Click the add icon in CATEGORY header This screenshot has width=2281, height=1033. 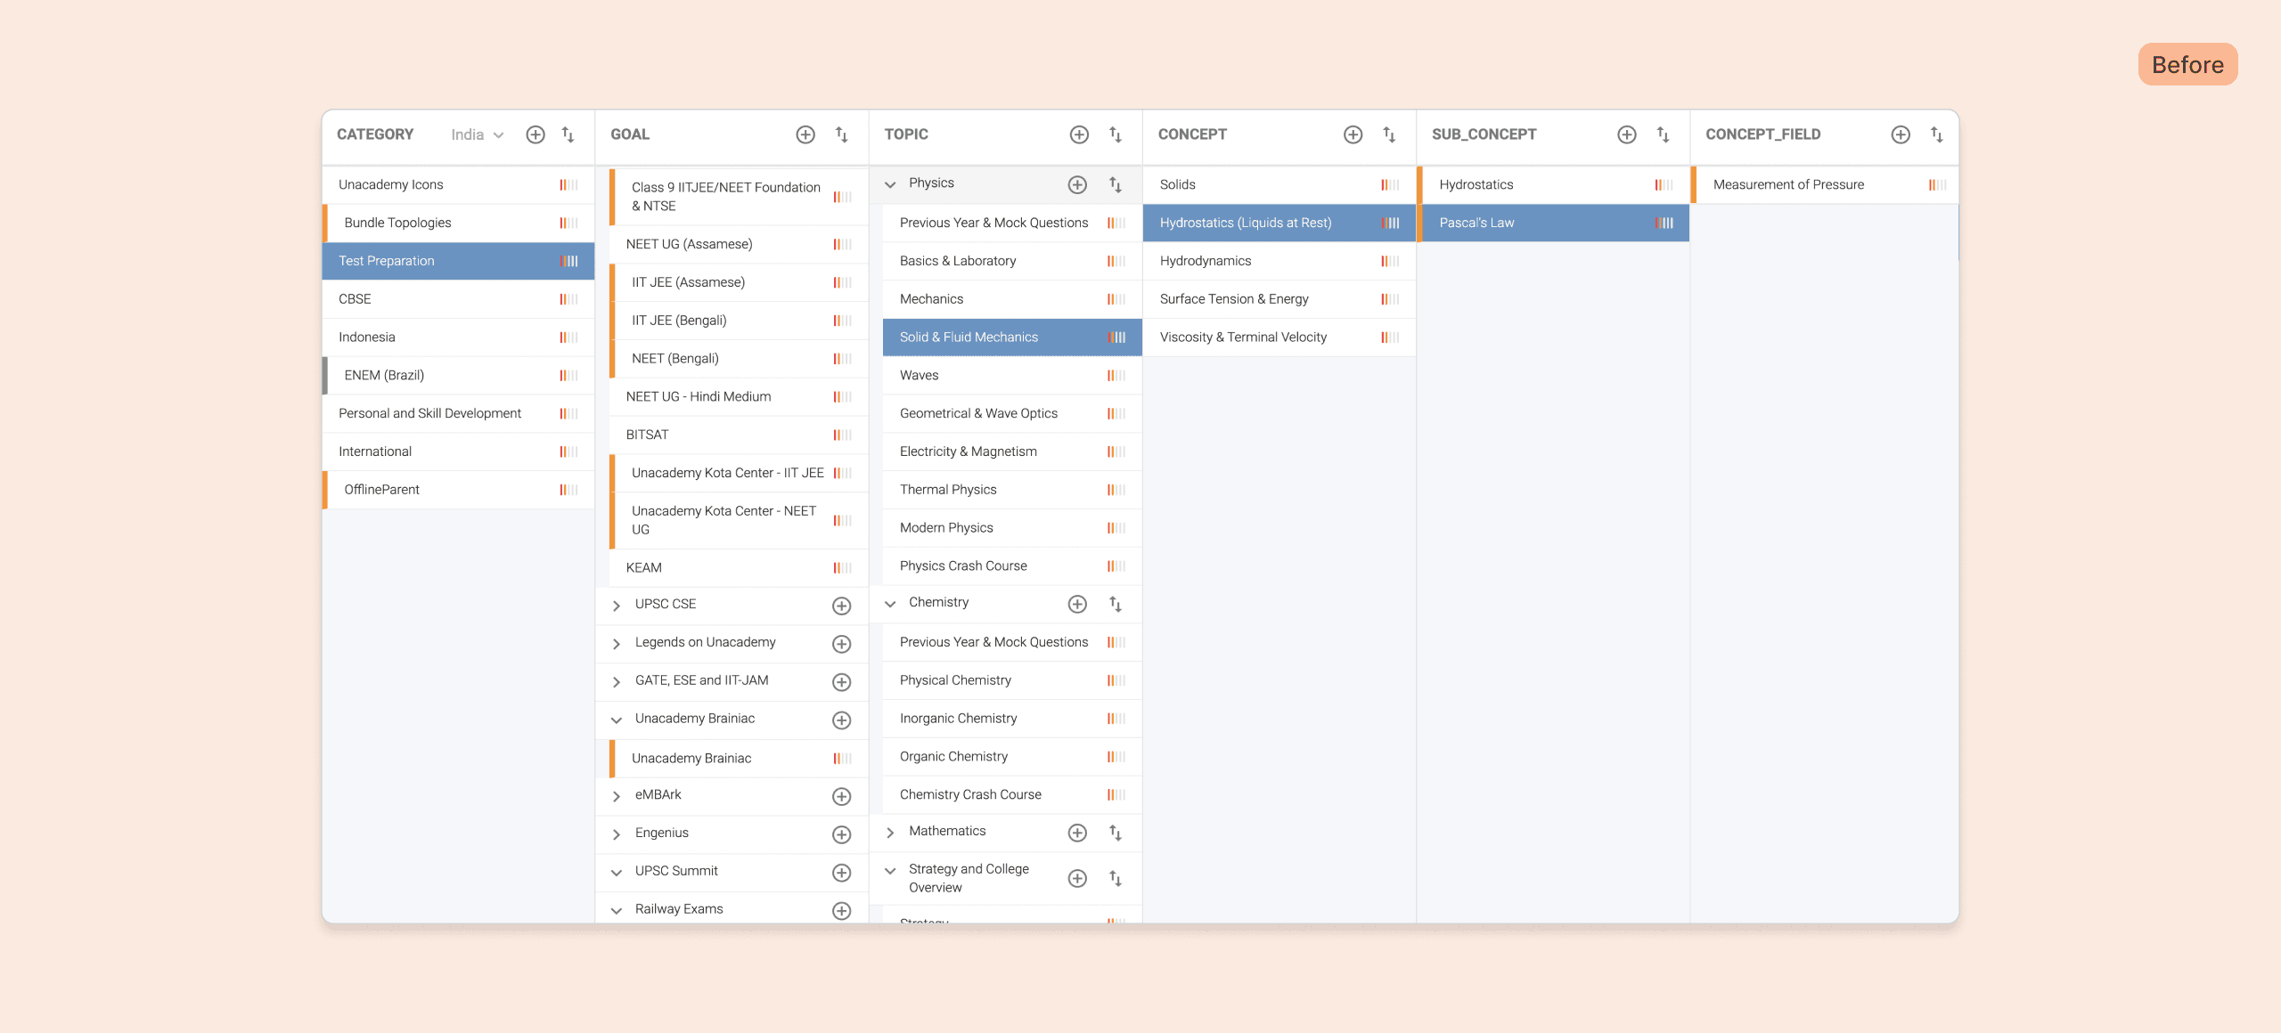point(536,134)
